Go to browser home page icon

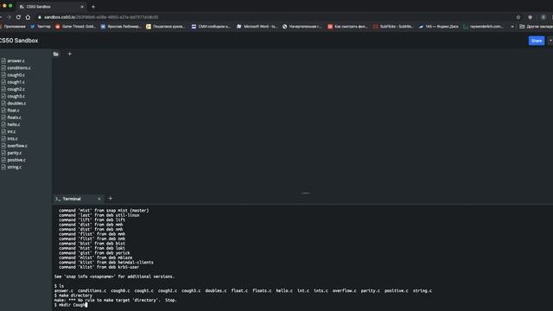28,17
